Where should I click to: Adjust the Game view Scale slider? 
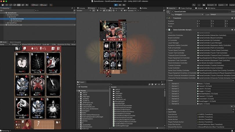[x=49, y=44]
